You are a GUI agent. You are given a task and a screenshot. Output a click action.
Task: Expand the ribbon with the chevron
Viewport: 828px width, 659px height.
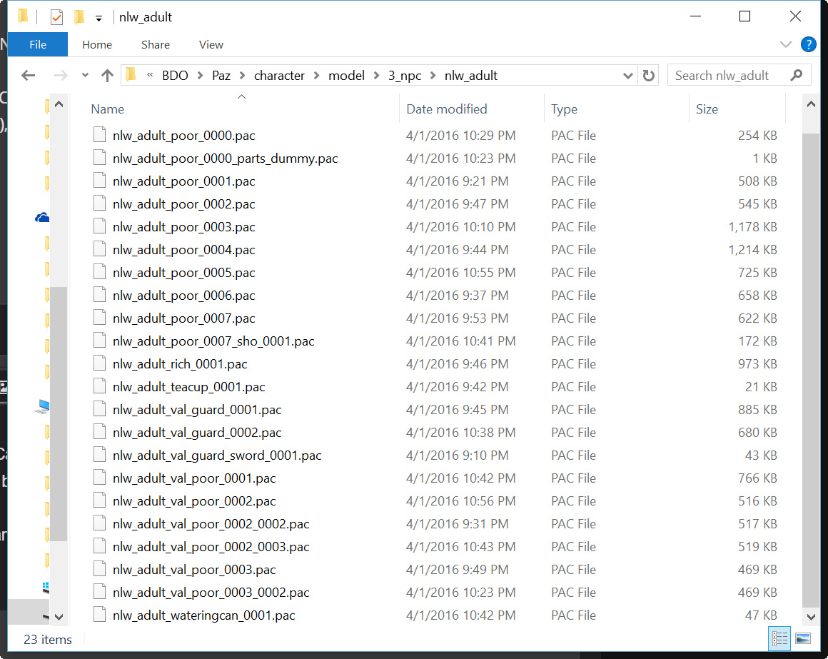click(x=786, y=44)
